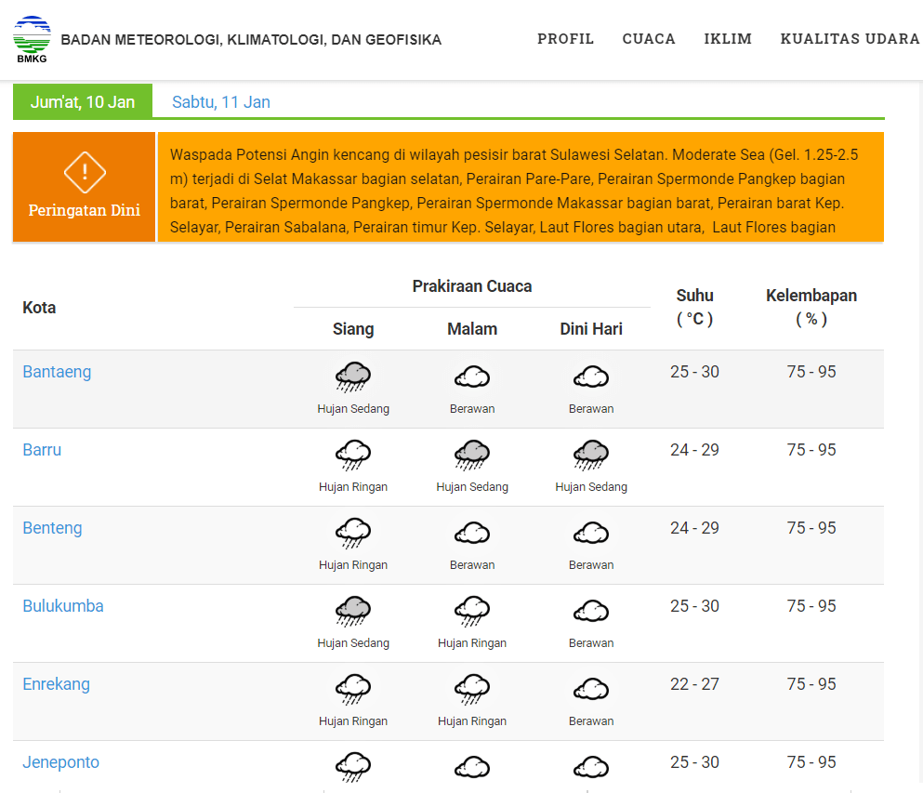
Task: Click the Malam column header
Action: (472, 328)
